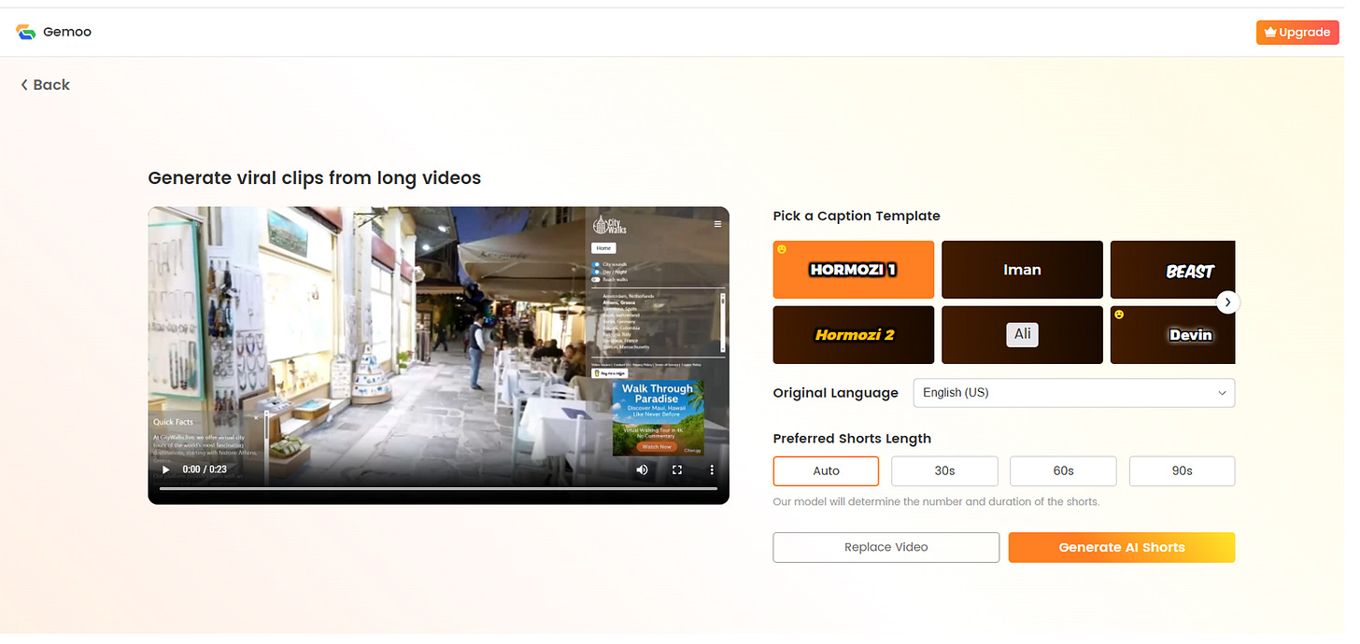Choose 30s shorts length

[x=944, y=471]
